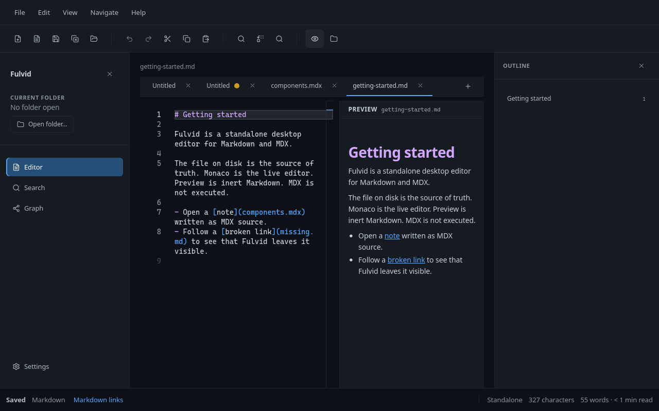
Task: Redo the last edit
Action: coord(148,39)
